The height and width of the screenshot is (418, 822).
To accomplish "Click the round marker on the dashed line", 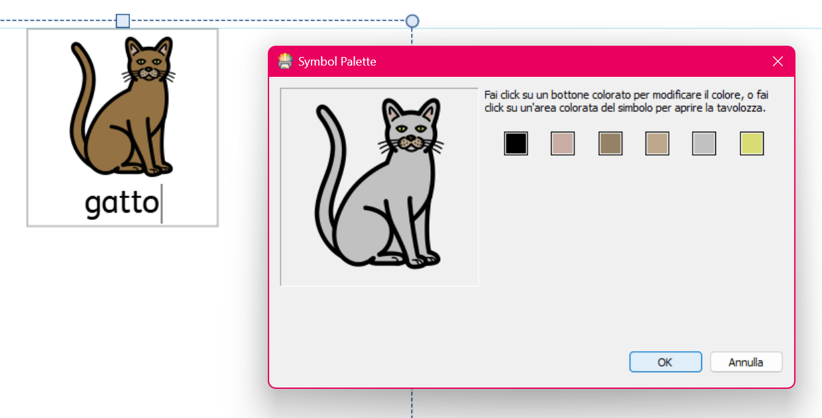I will [x=412, y=21].
